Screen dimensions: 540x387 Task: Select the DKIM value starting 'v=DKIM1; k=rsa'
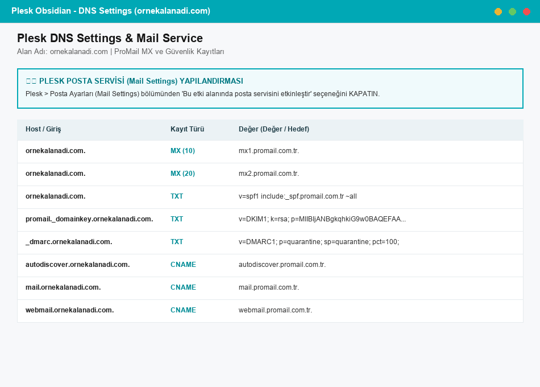[x=322, y=219]
